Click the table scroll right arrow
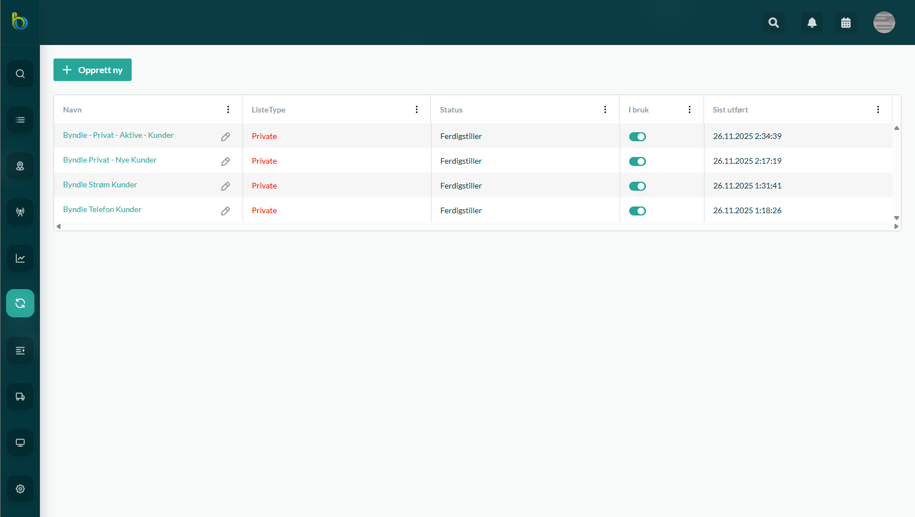The image size is (915, 517). pyautogui.click(x=896, y=226)
